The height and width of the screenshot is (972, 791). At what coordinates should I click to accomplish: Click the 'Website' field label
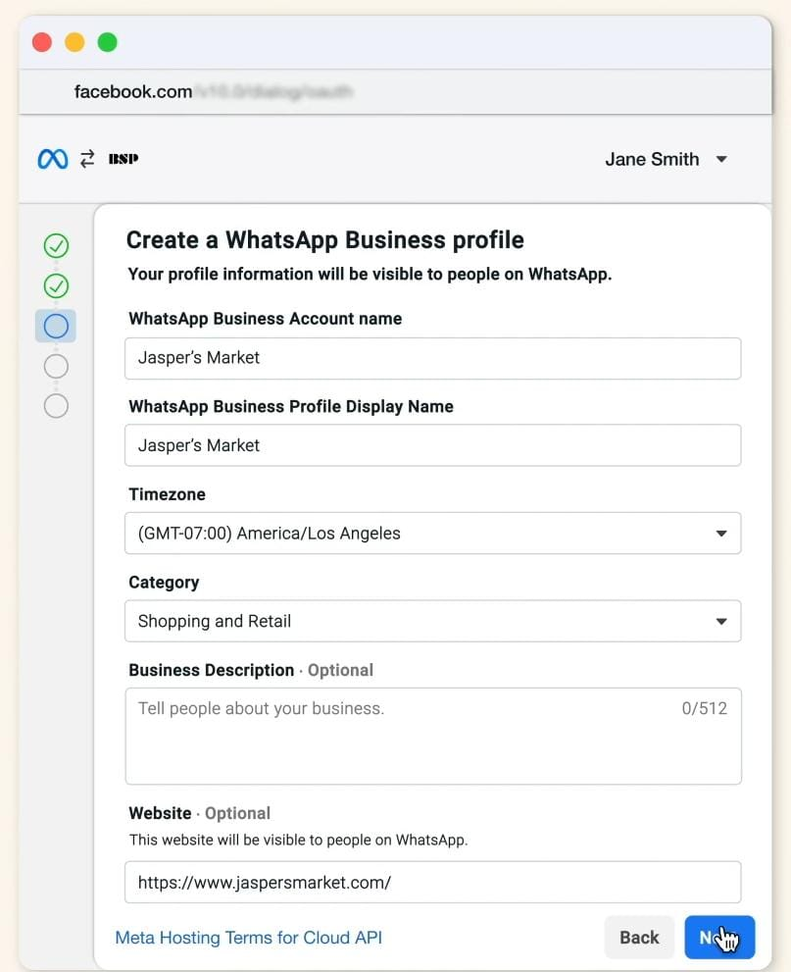[x=160, y=813]
